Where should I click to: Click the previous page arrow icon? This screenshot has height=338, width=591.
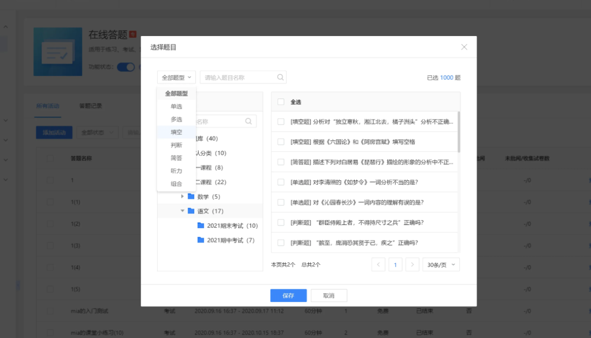(378, 264)
